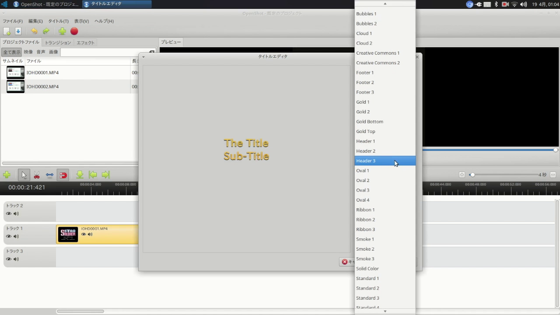Open the 編集(E) menu
Screen dimensions: 560x315
coord(35,21)
